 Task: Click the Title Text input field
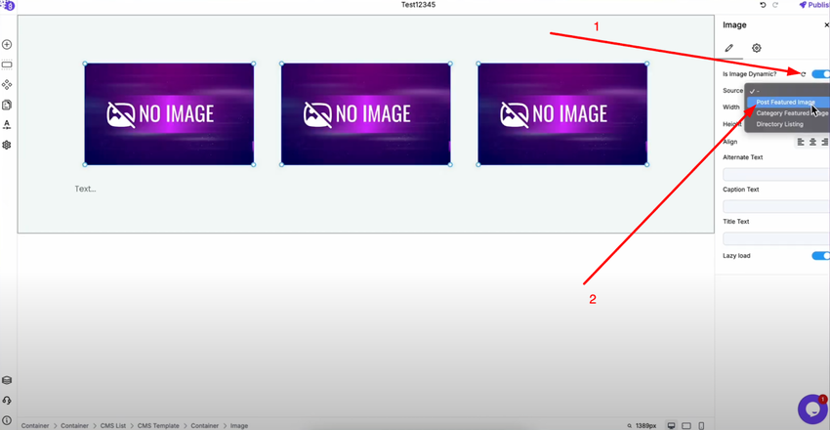(776, 238)
